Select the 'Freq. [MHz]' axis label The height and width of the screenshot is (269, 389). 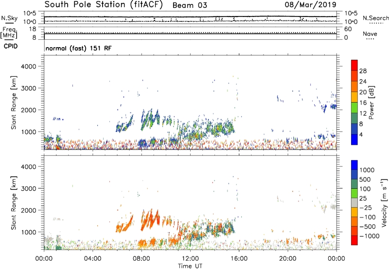point(9,33)
